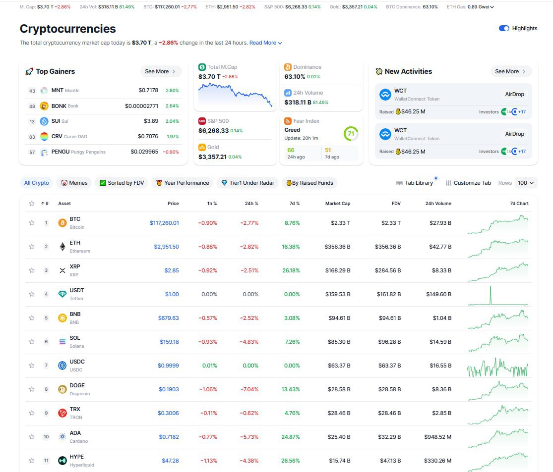Click the Fear Index 71 gauge

[x=351, y=134]
